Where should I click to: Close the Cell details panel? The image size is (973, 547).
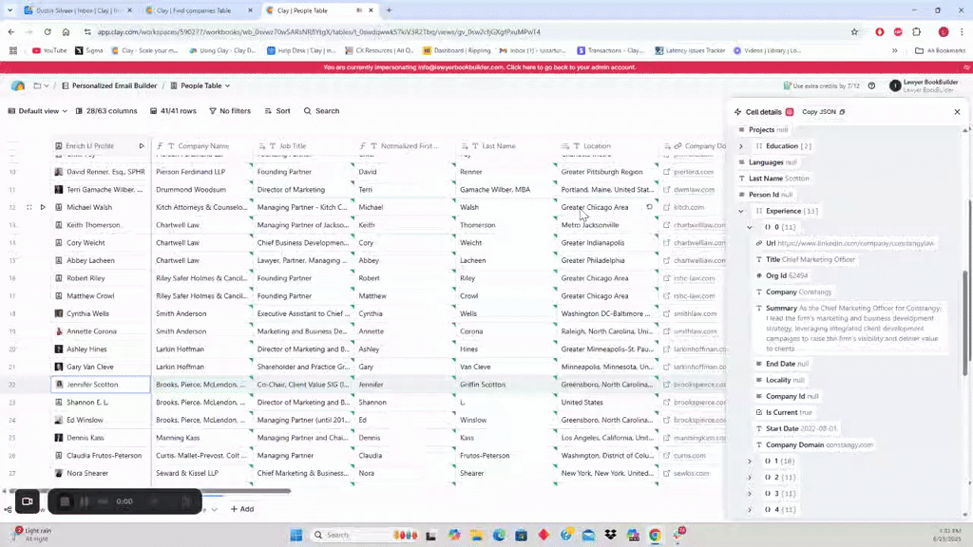957,112
